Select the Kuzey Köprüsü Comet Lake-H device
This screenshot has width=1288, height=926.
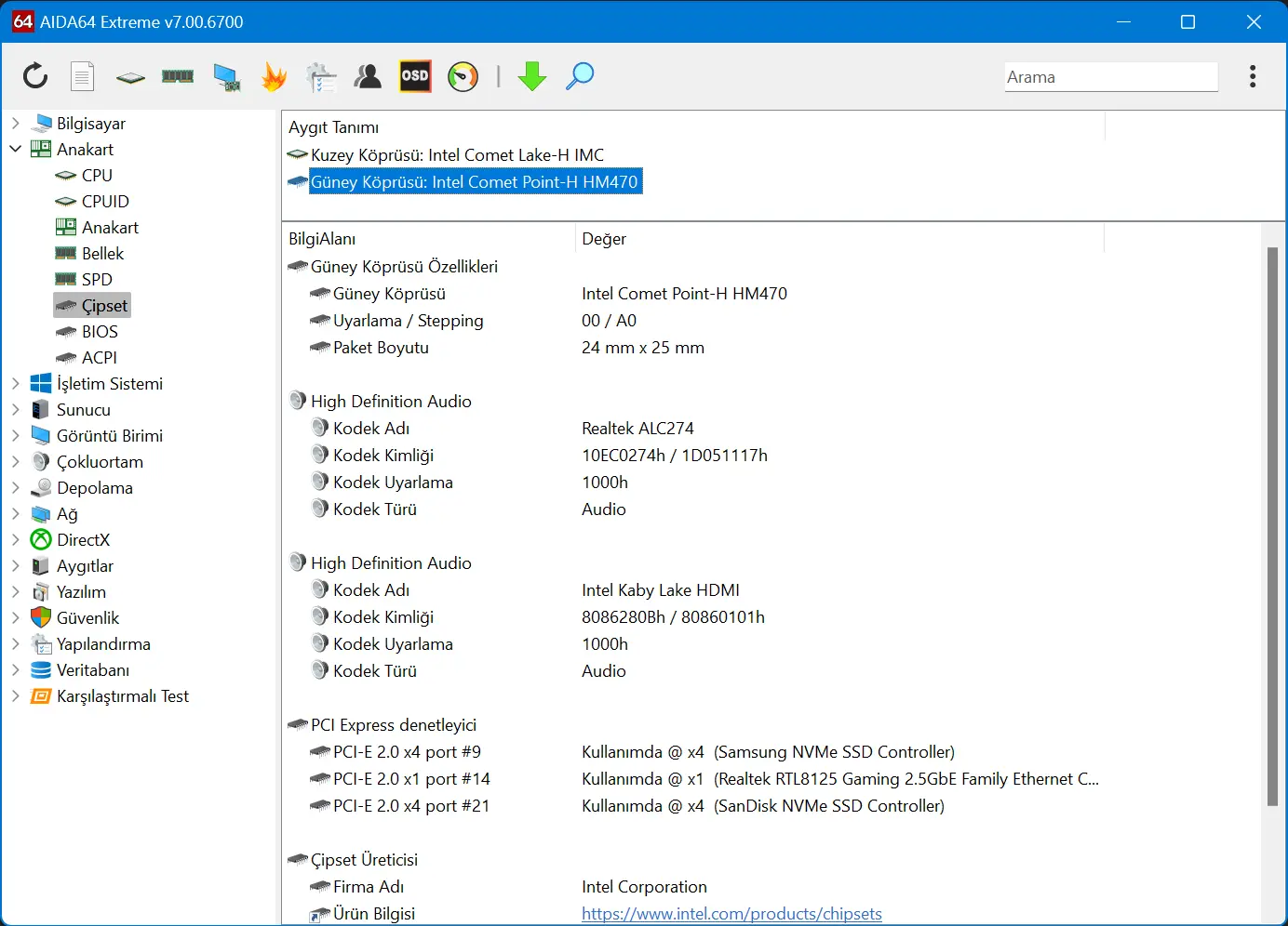(x=457, y=154)
